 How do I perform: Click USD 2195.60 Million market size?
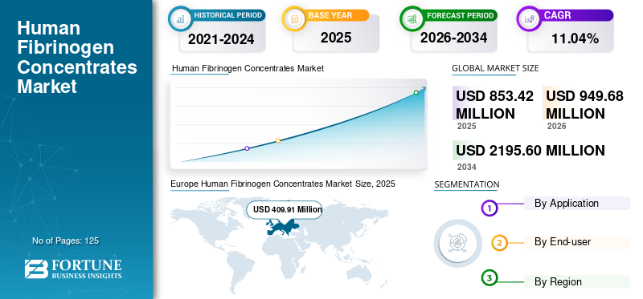(x=530, y=151)
